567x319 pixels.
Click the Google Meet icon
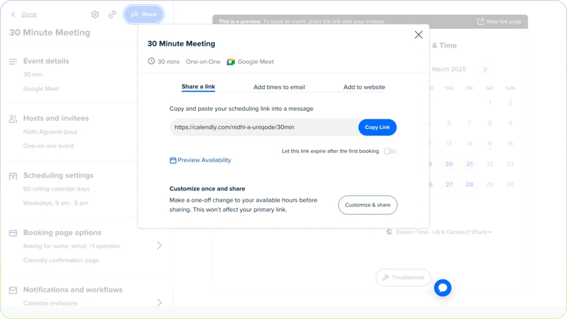231,61
